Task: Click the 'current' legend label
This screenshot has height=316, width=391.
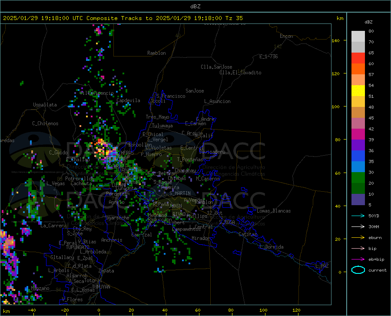Action: (x=378, y=270)
